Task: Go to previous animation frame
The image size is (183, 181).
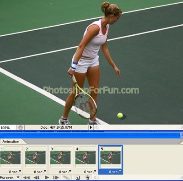Action: tap(36, 177)
